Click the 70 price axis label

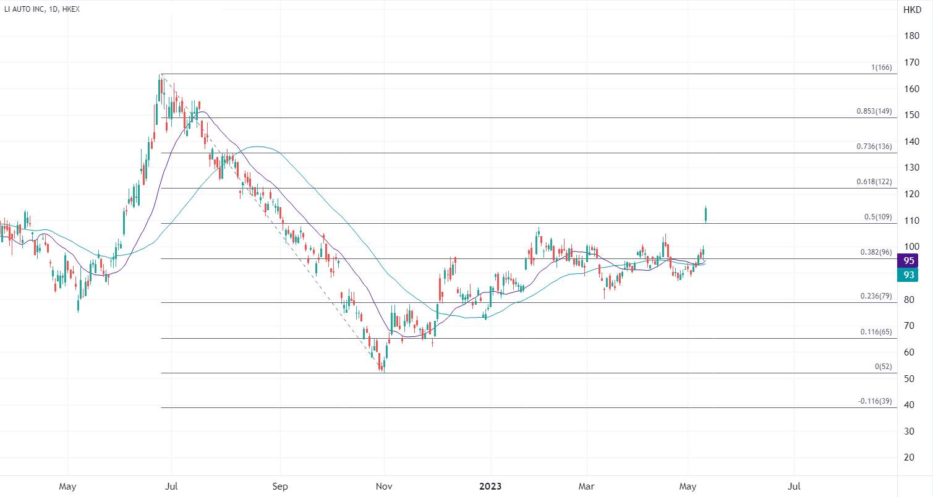(x=909, y=326)
